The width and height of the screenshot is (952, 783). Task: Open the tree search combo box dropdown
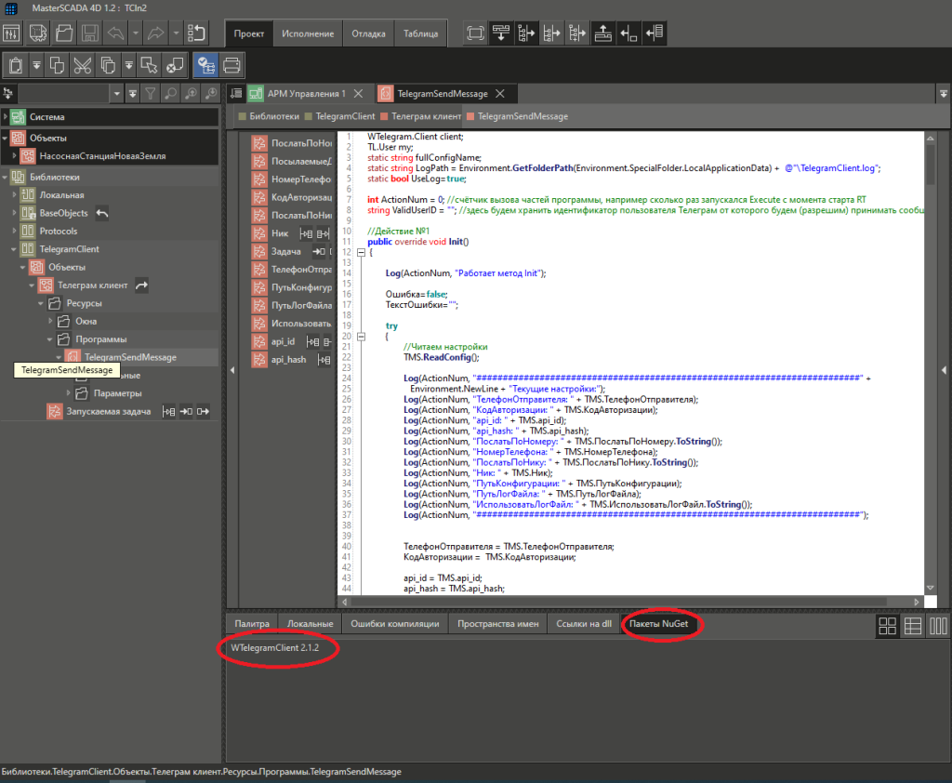[x=116, y=93]
